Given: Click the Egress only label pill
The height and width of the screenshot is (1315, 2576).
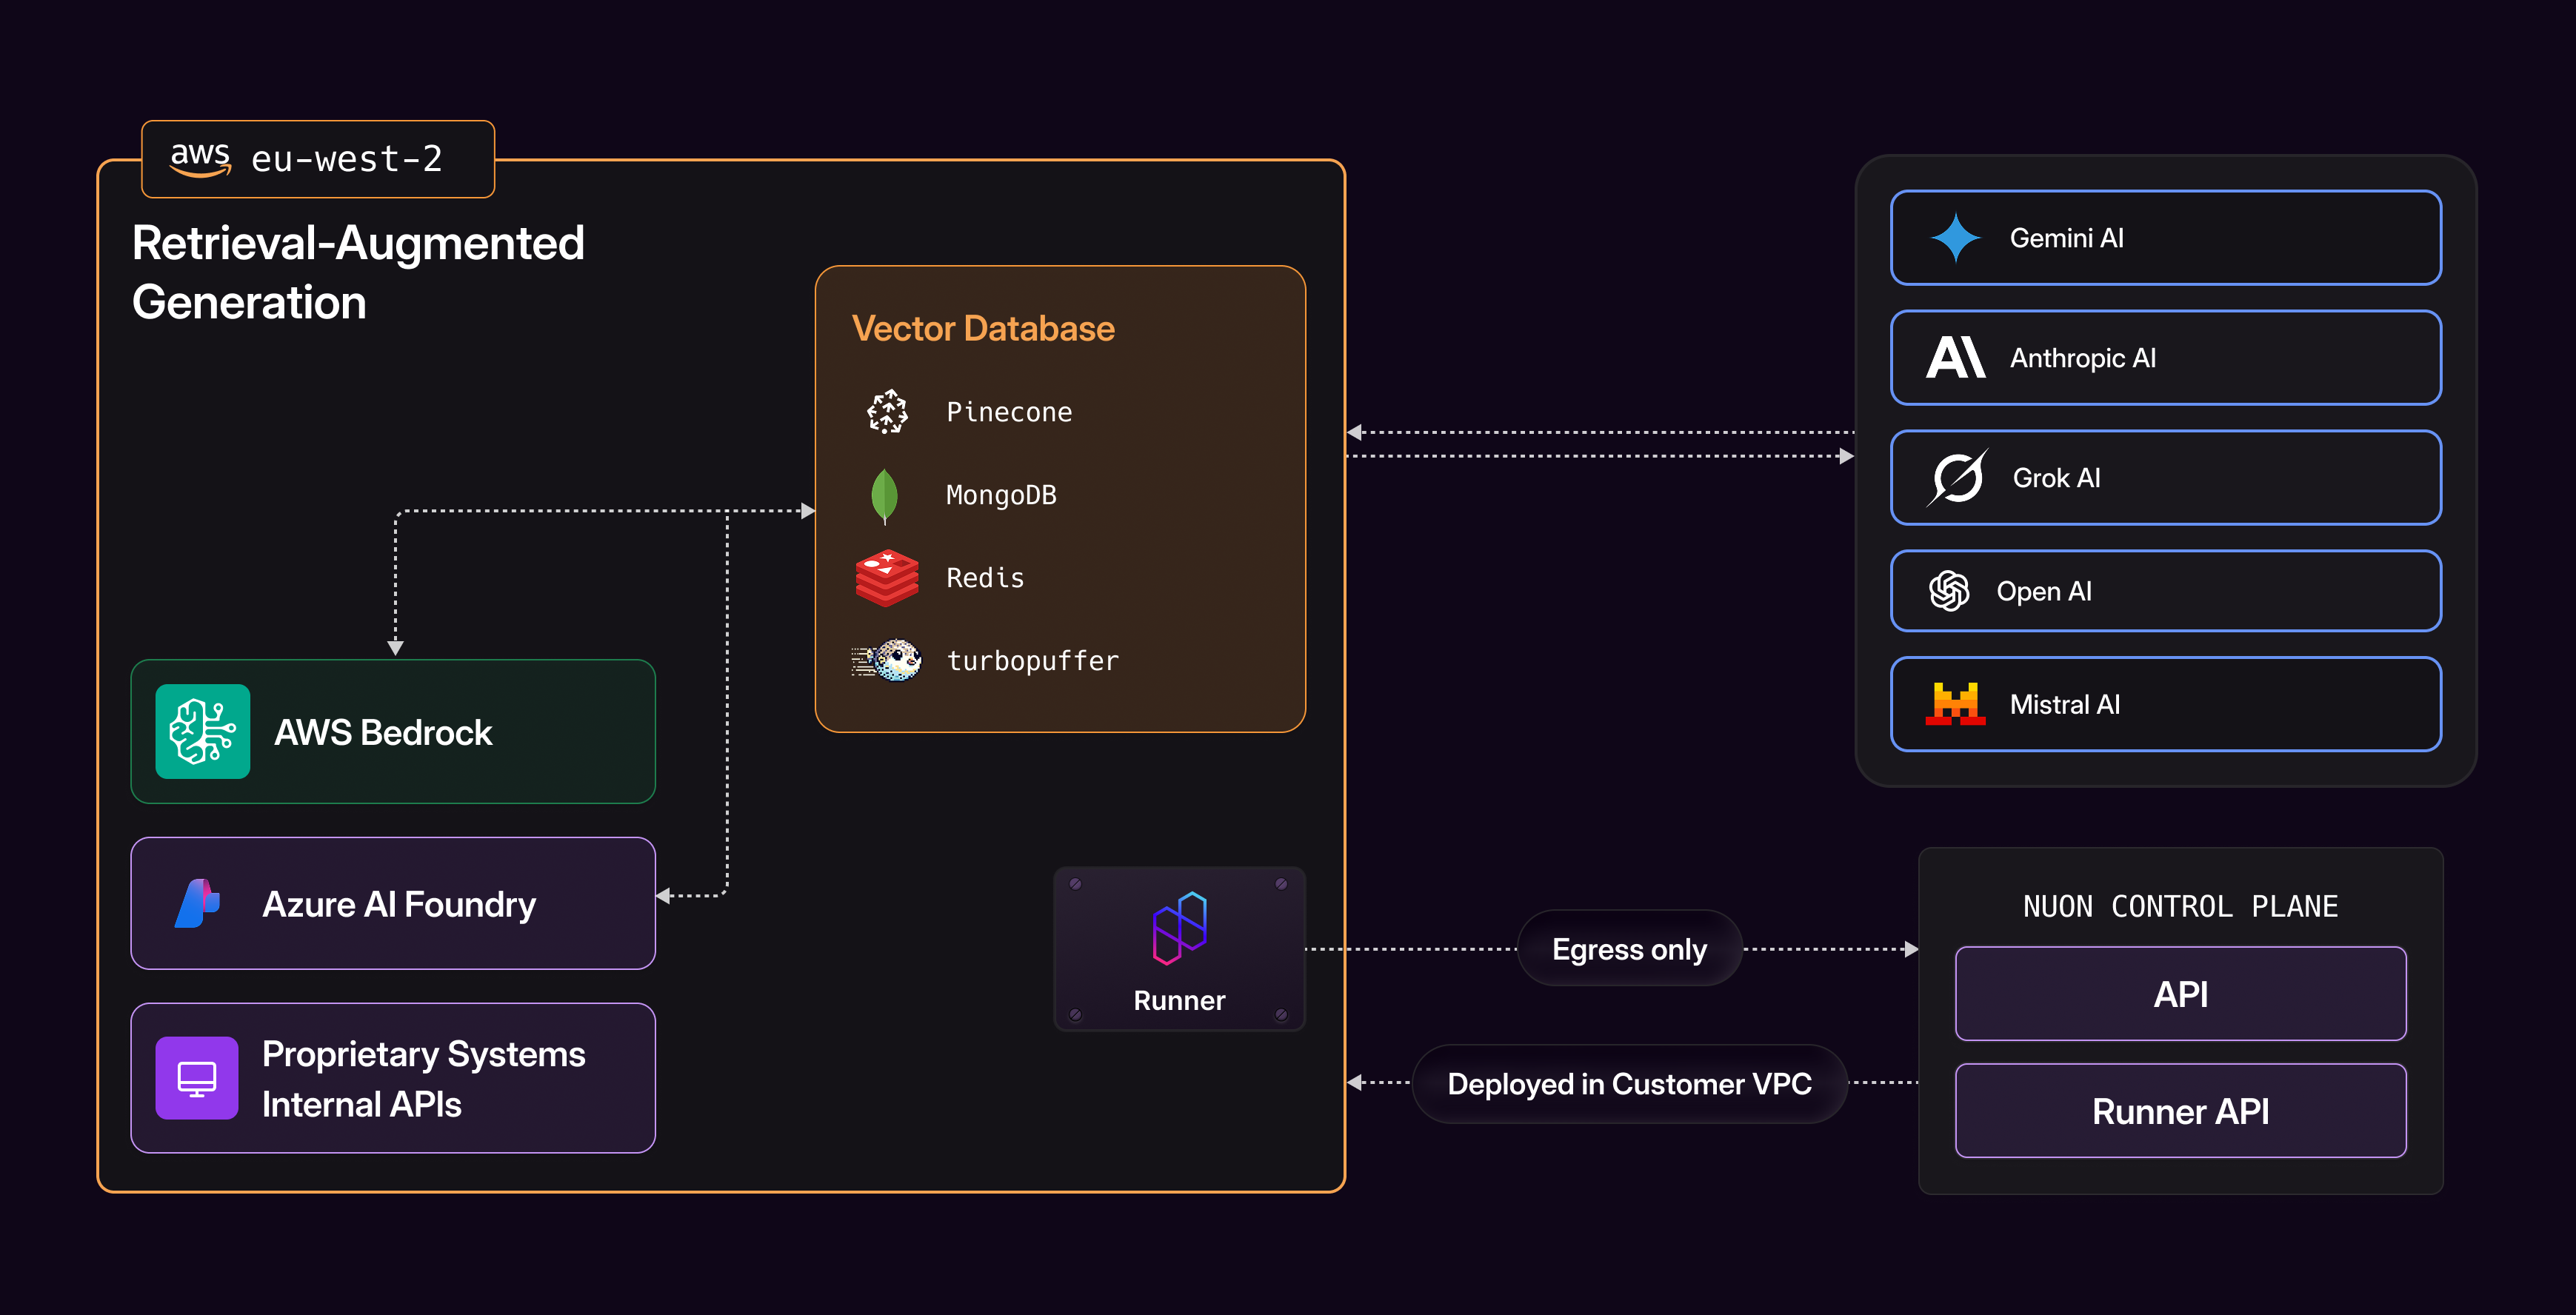Looking at the screenshot, I should point(1629,949).
